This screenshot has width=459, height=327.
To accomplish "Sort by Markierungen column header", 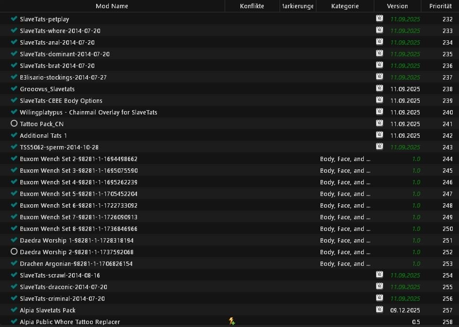I will 298,6.
